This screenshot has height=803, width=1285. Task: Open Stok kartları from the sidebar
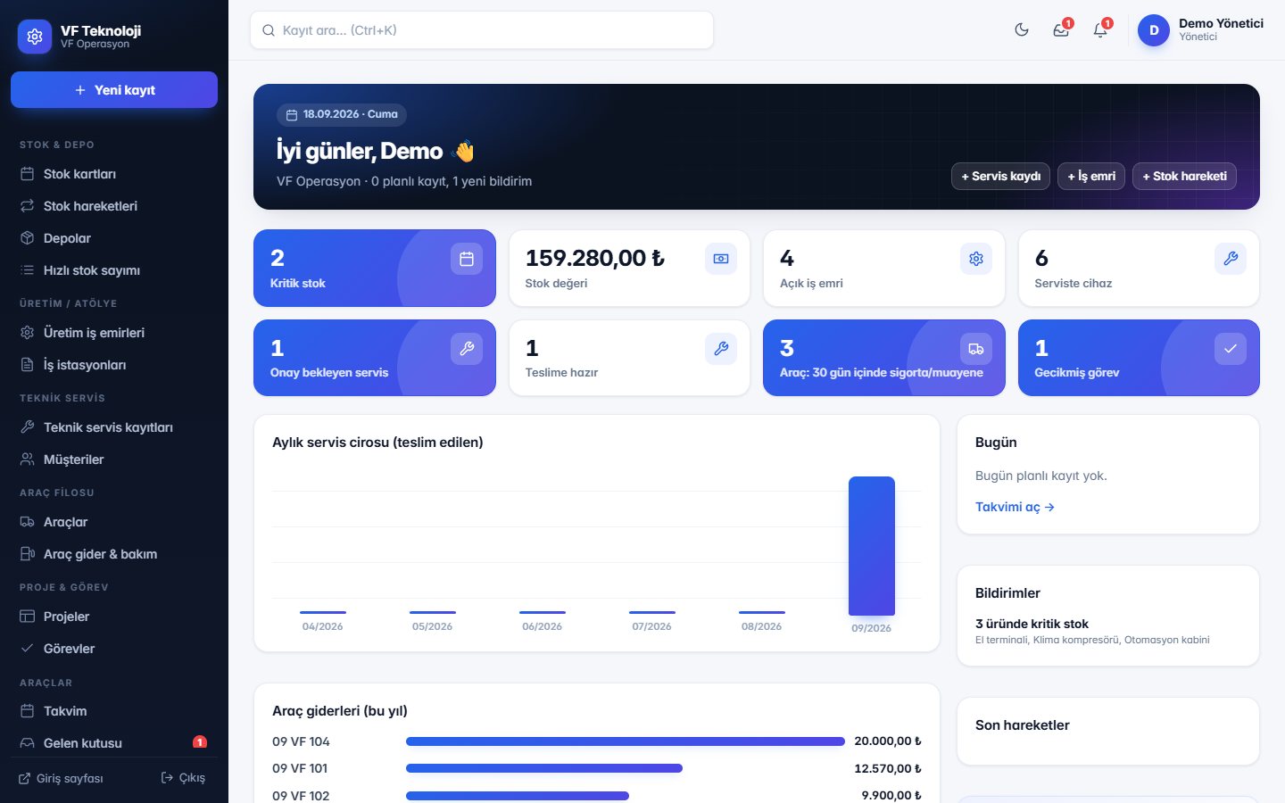tap(114, 174)
